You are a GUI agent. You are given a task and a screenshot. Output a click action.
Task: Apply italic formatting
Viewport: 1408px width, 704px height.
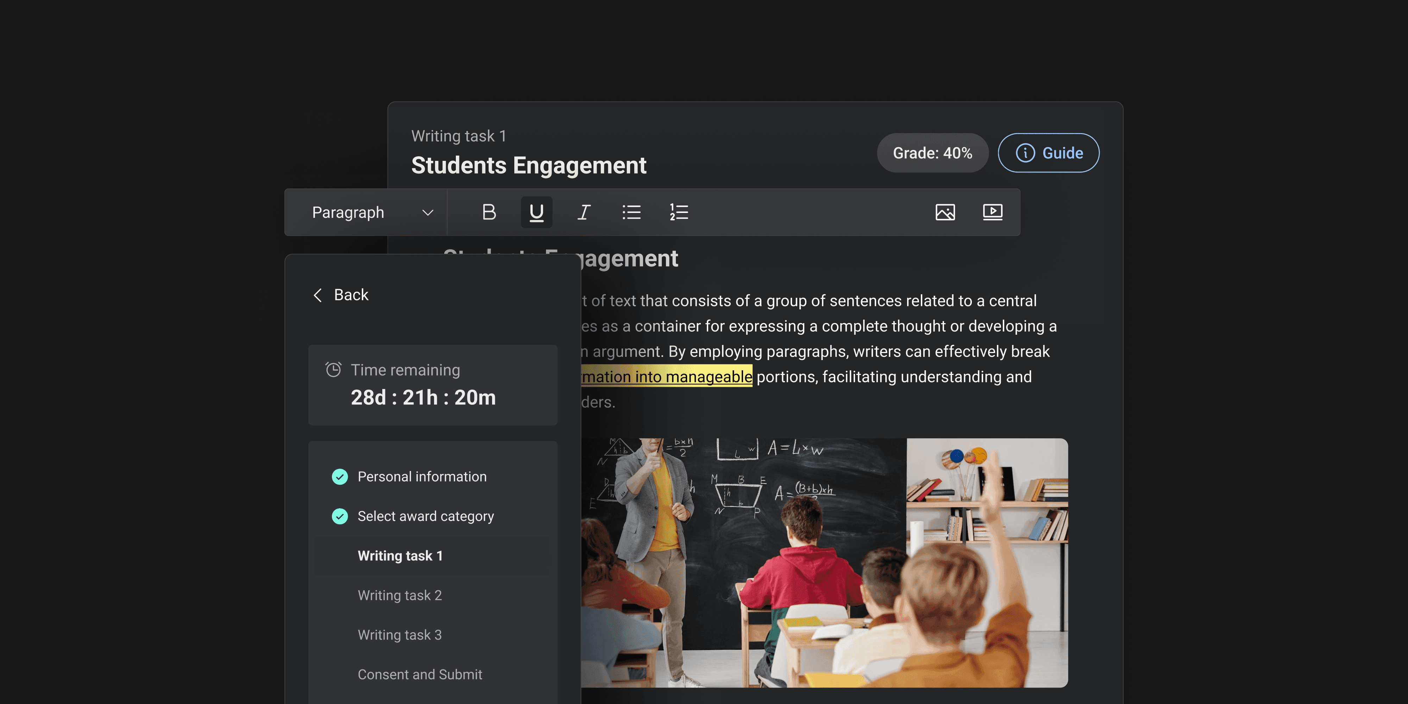tap(584, 212)
